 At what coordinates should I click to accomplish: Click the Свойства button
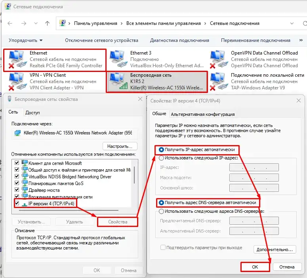118,222
